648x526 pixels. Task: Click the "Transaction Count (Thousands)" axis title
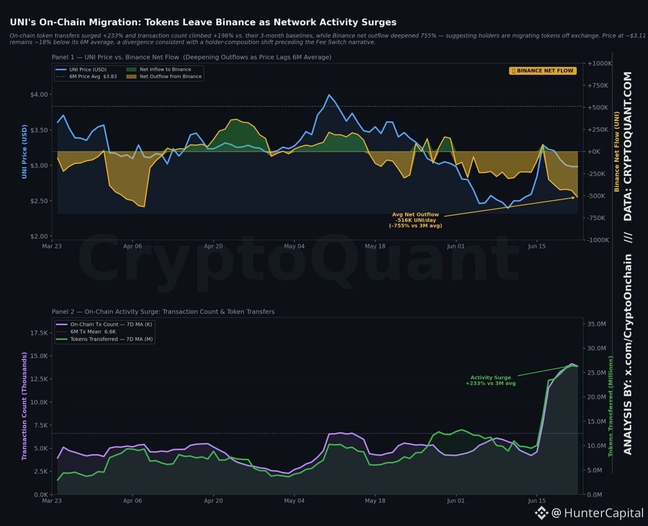24,406
